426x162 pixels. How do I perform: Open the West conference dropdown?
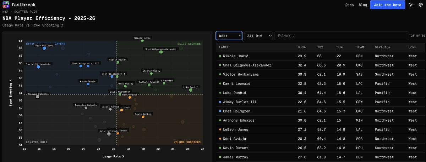pos(229,36)
